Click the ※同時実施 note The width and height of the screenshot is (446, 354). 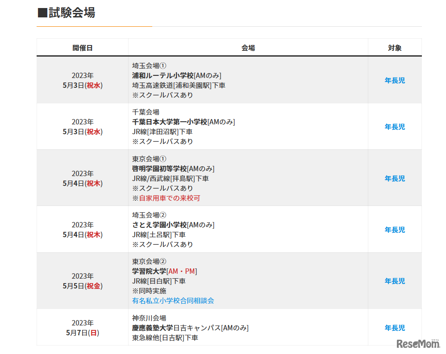(149, 291)
